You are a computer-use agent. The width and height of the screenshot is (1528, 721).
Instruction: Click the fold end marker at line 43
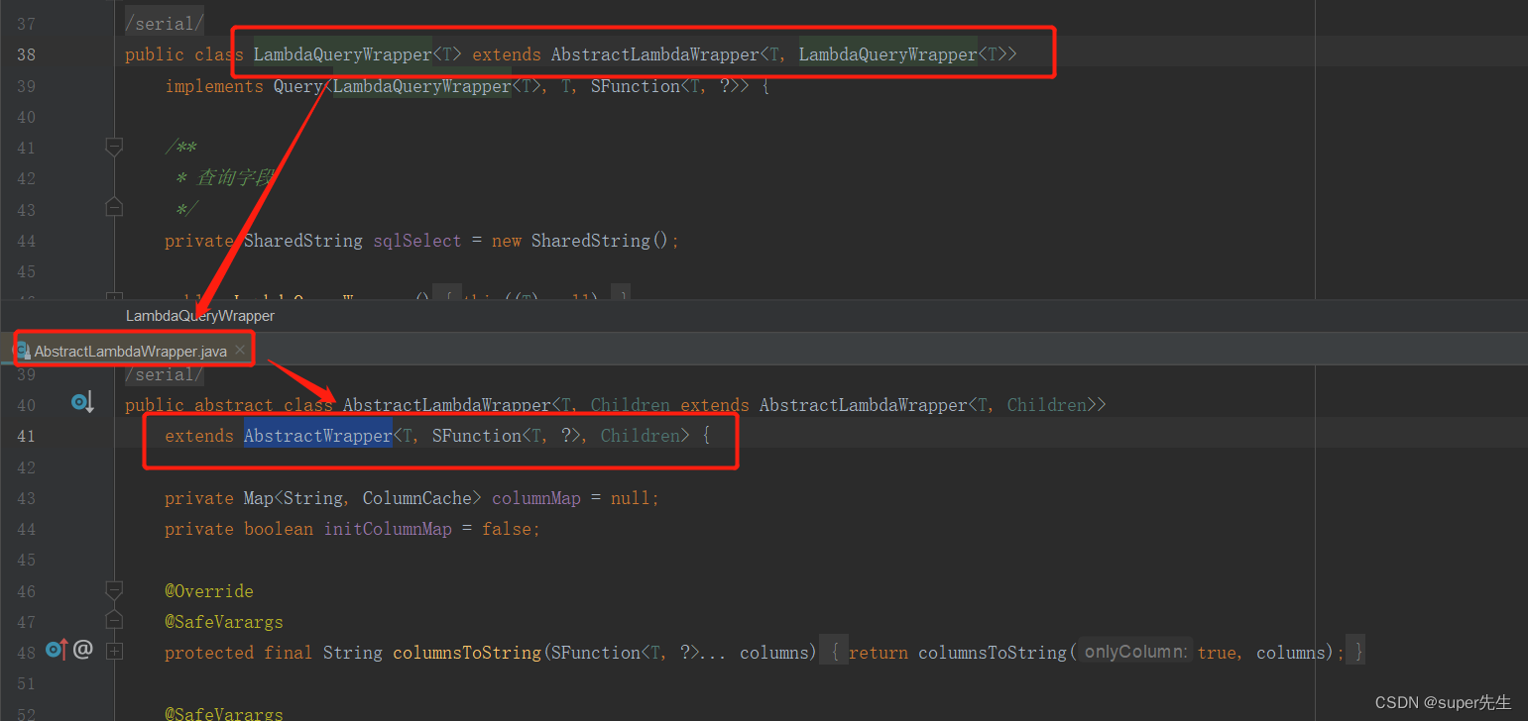(x=114, y=208)
